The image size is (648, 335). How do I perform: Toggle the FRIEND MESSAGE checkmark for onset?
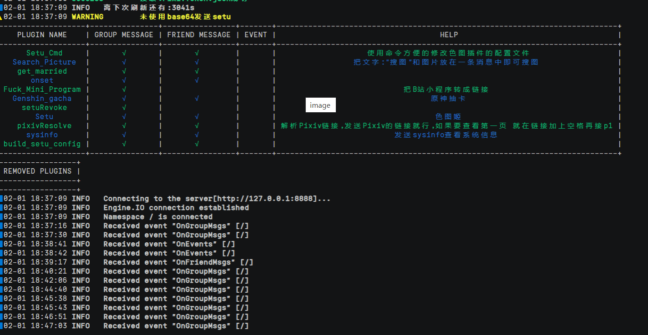tap(197, 80)
